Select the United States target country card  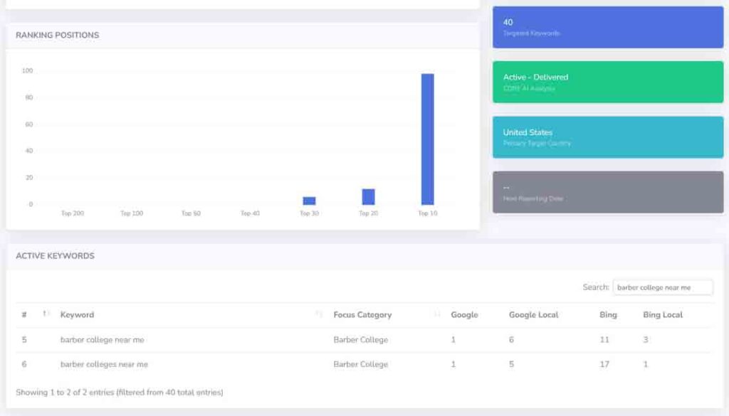point(607,137)
